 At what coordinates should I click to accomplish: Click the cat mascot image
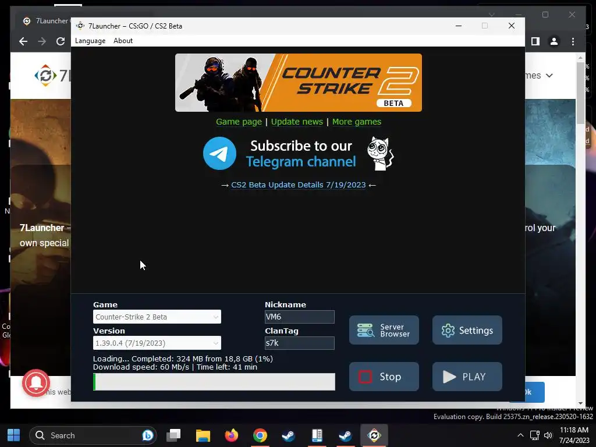coord(380,154)
